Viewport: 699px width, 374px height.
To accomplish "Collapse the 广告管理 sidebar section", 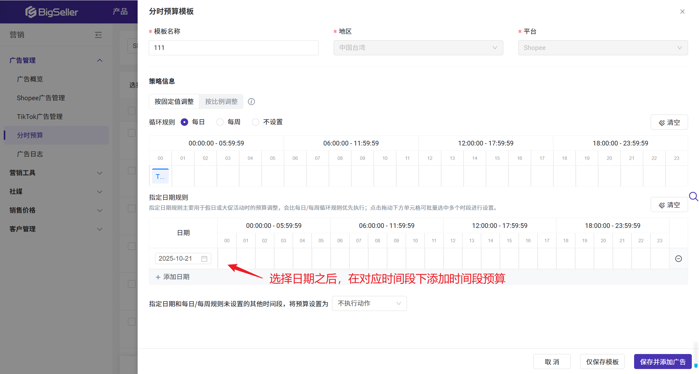I will (x=100, y=60).
